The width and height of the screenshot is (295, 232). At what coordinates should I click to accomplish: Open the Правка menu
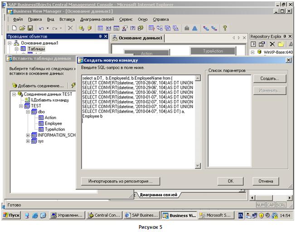pyautogui.click(x=35, y=19)
